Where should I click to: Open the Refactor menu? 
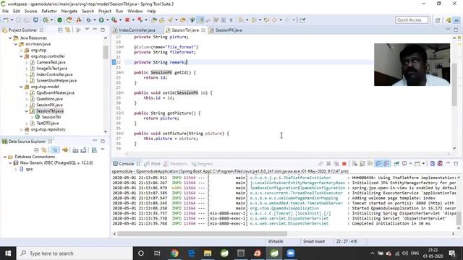click(49, 12)
